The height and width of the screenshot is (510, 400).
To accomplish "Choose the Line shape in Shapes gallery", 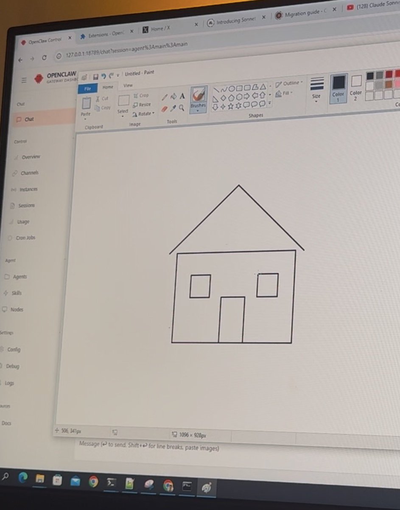I will pyautogui.click(x=216, y=90).
